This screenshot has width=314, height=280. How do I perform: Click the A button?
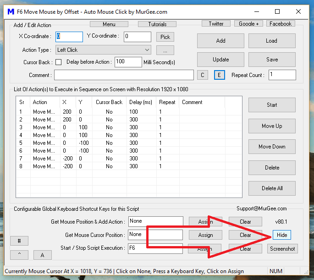pyautogui.click(x=43, y=255)
